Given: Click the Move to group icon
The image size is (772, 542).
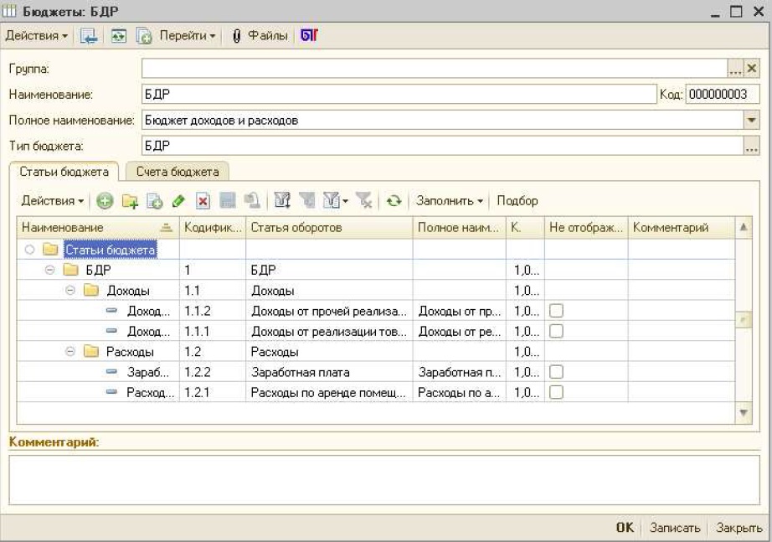Looking at the screenshot, I should [252, 200].
